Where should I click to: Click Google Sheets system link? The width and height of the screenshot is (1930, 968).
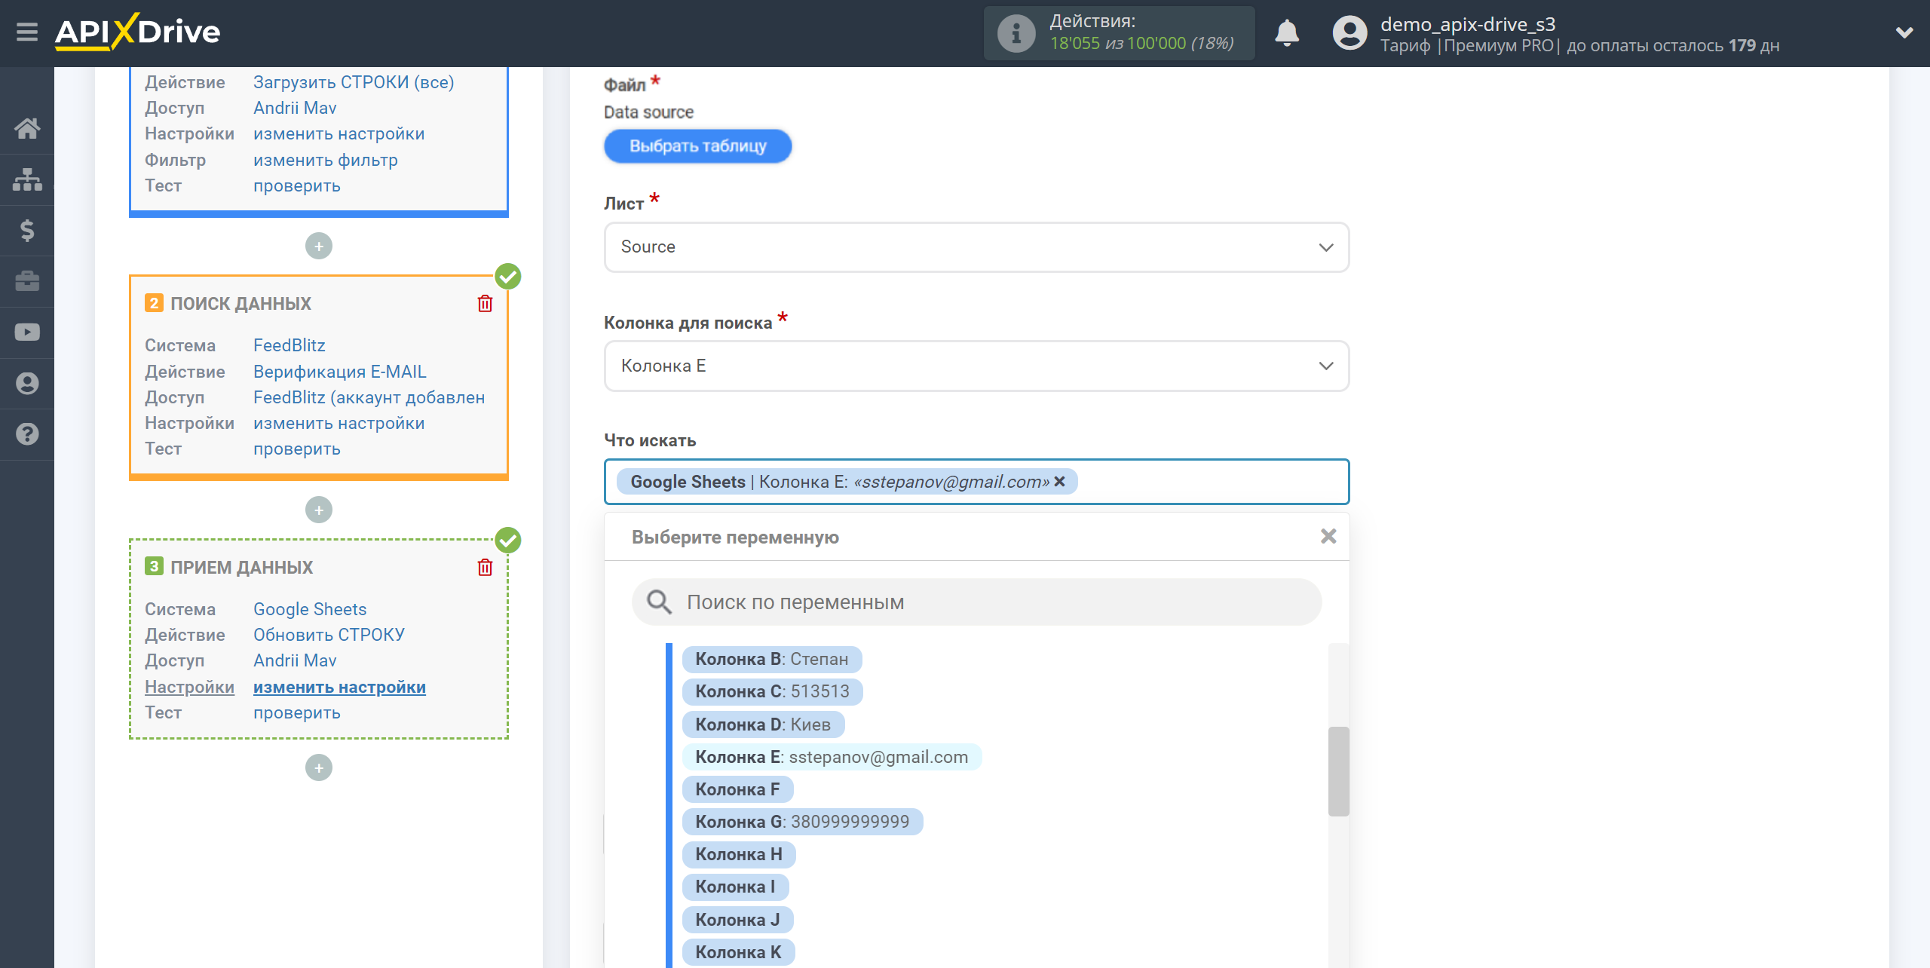point(310,609)
